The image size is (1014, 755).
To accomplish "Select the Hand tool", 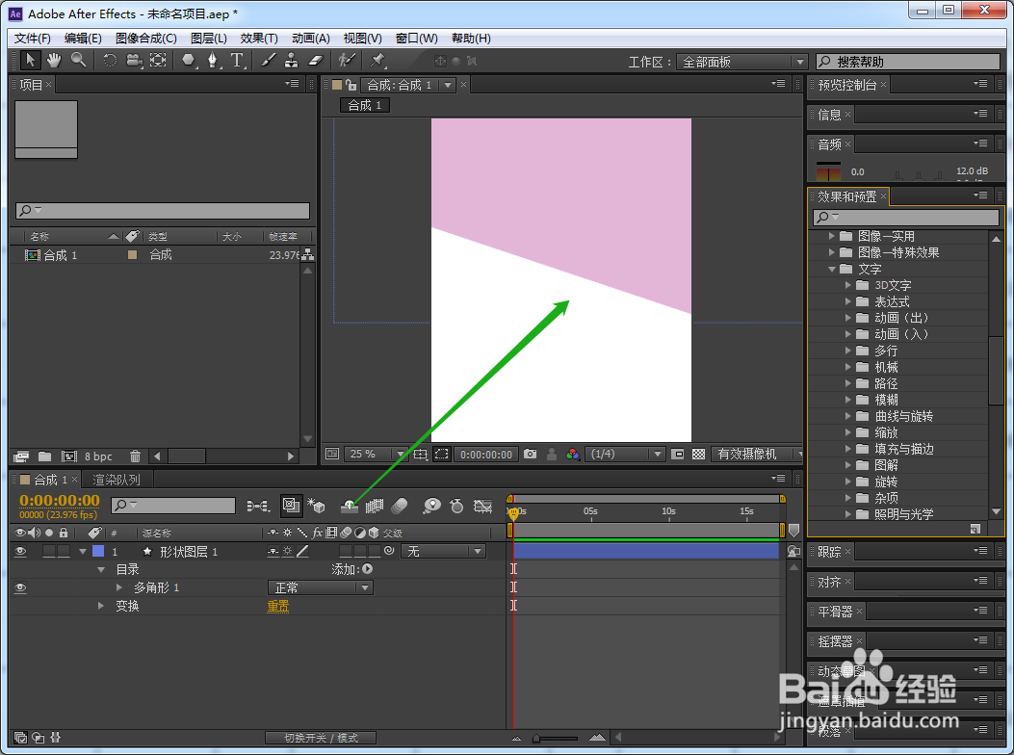I will tap(54, 61).
